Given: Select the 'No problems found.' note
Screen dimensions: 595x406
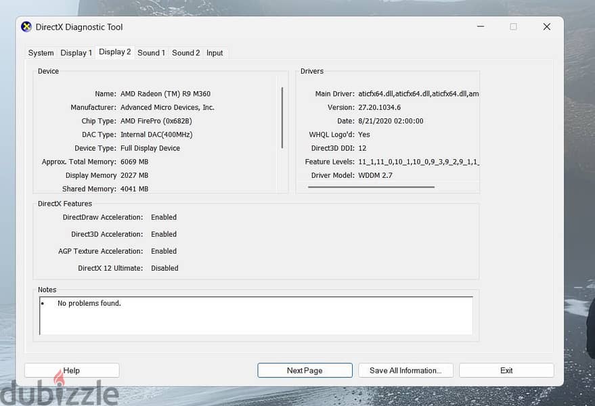Looking at the screenshot, I should click(89, 303).
